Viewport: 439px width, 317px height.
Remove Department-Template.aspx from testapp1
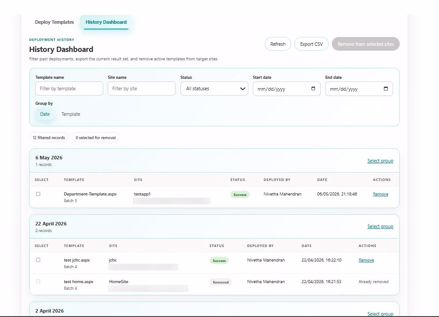tap(380, 194)
